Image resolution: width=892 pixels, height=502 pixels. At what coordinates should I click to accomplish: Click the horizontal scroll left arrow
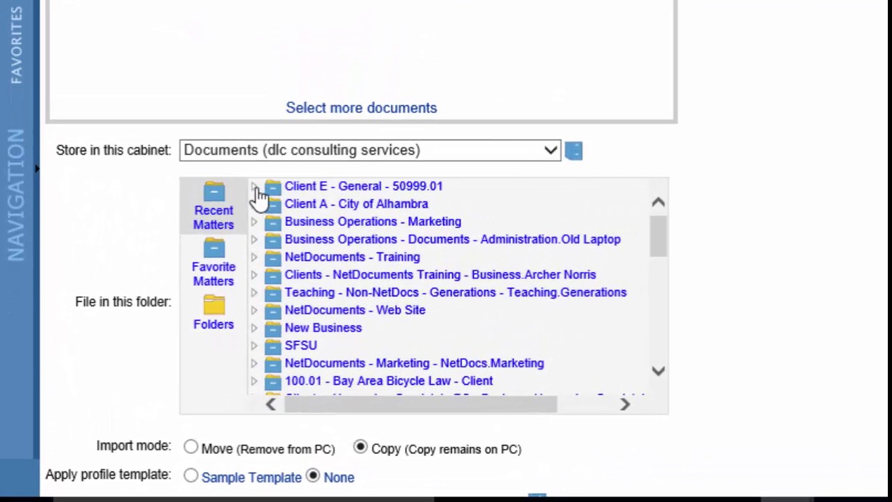(270, 404)
